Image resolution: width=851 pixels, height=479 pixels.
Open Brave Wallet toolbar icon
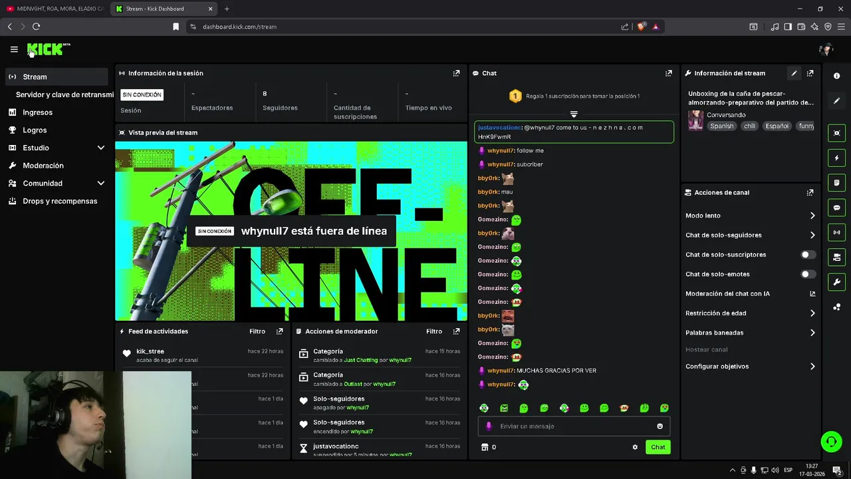801,27
